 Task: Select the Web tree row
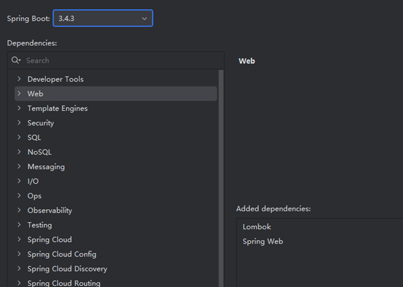[x=116, y=93]
